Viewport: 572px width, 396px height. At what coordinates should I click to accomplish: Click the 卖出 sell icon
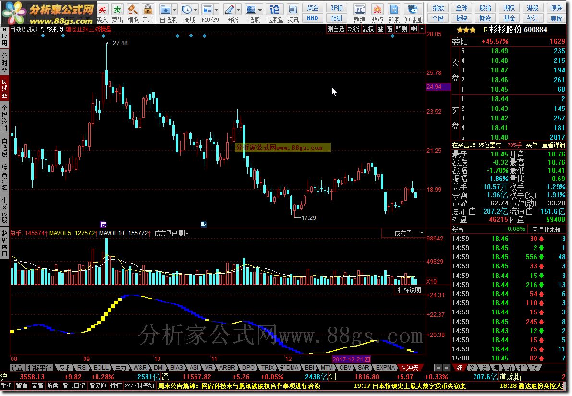point(117,10)
